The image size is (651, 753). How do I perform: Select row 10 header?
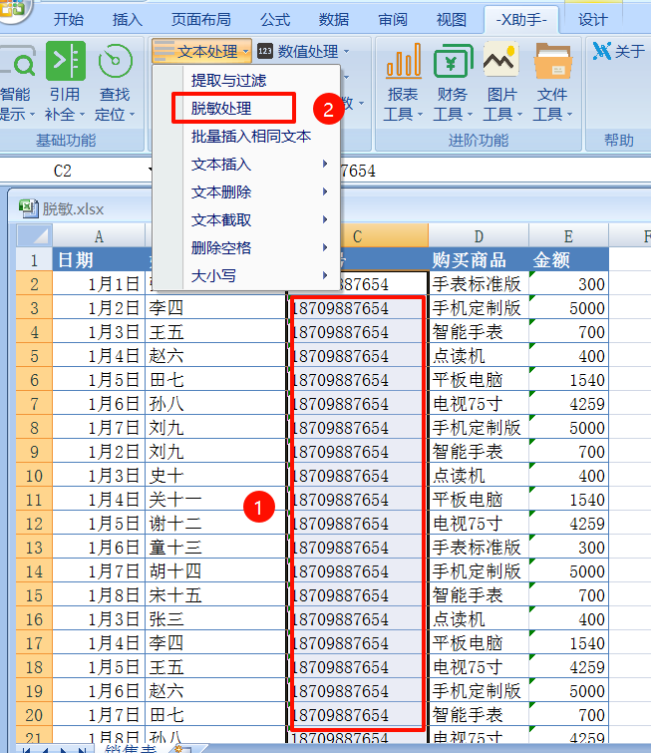(34, 476)
